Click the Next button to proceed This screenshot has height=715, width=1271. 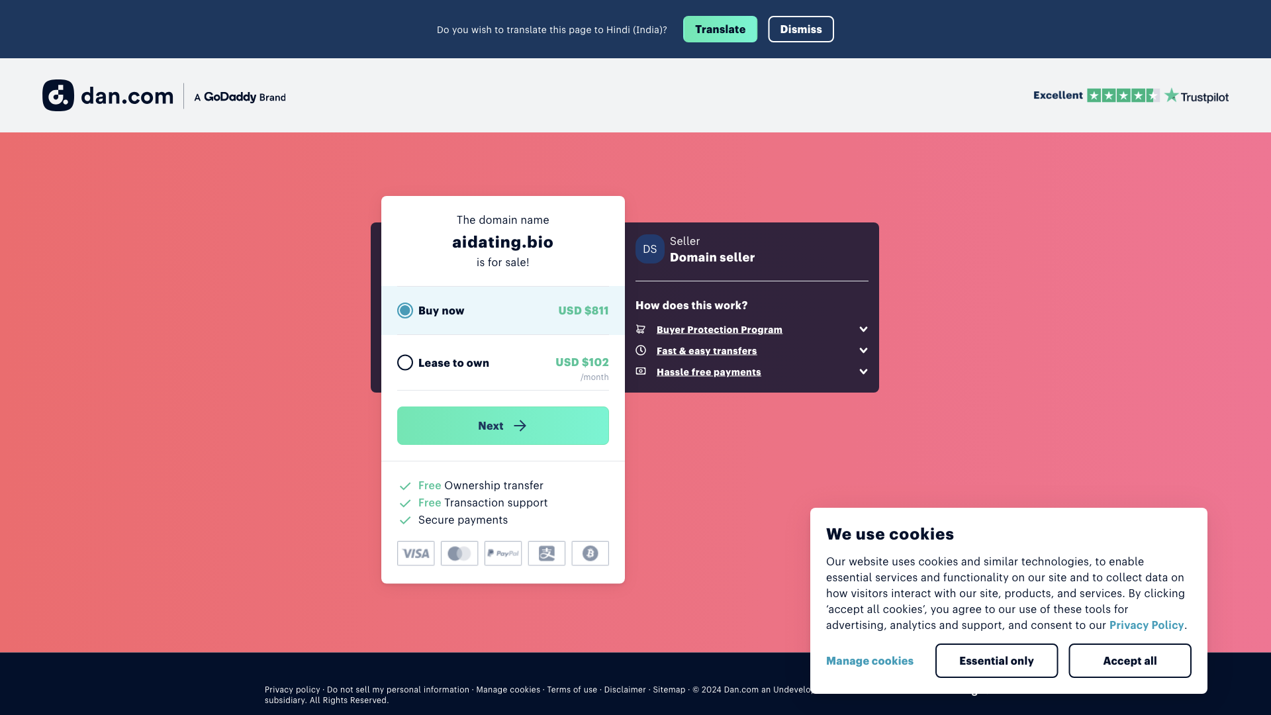click(503, 425)
